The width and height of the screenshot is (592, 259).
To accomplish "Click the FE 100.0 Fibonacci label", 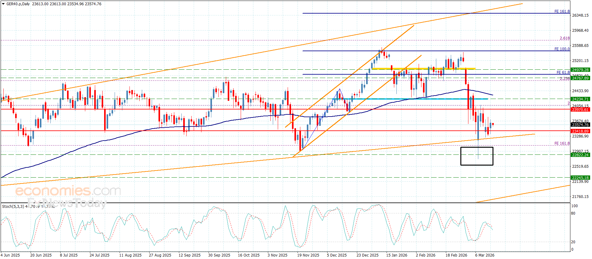I will pyautogui.click(x=562, y=49).
